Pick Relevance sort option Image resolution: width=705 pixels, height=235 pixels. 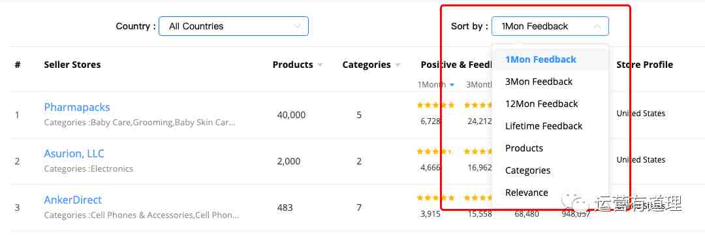(527, 193)
